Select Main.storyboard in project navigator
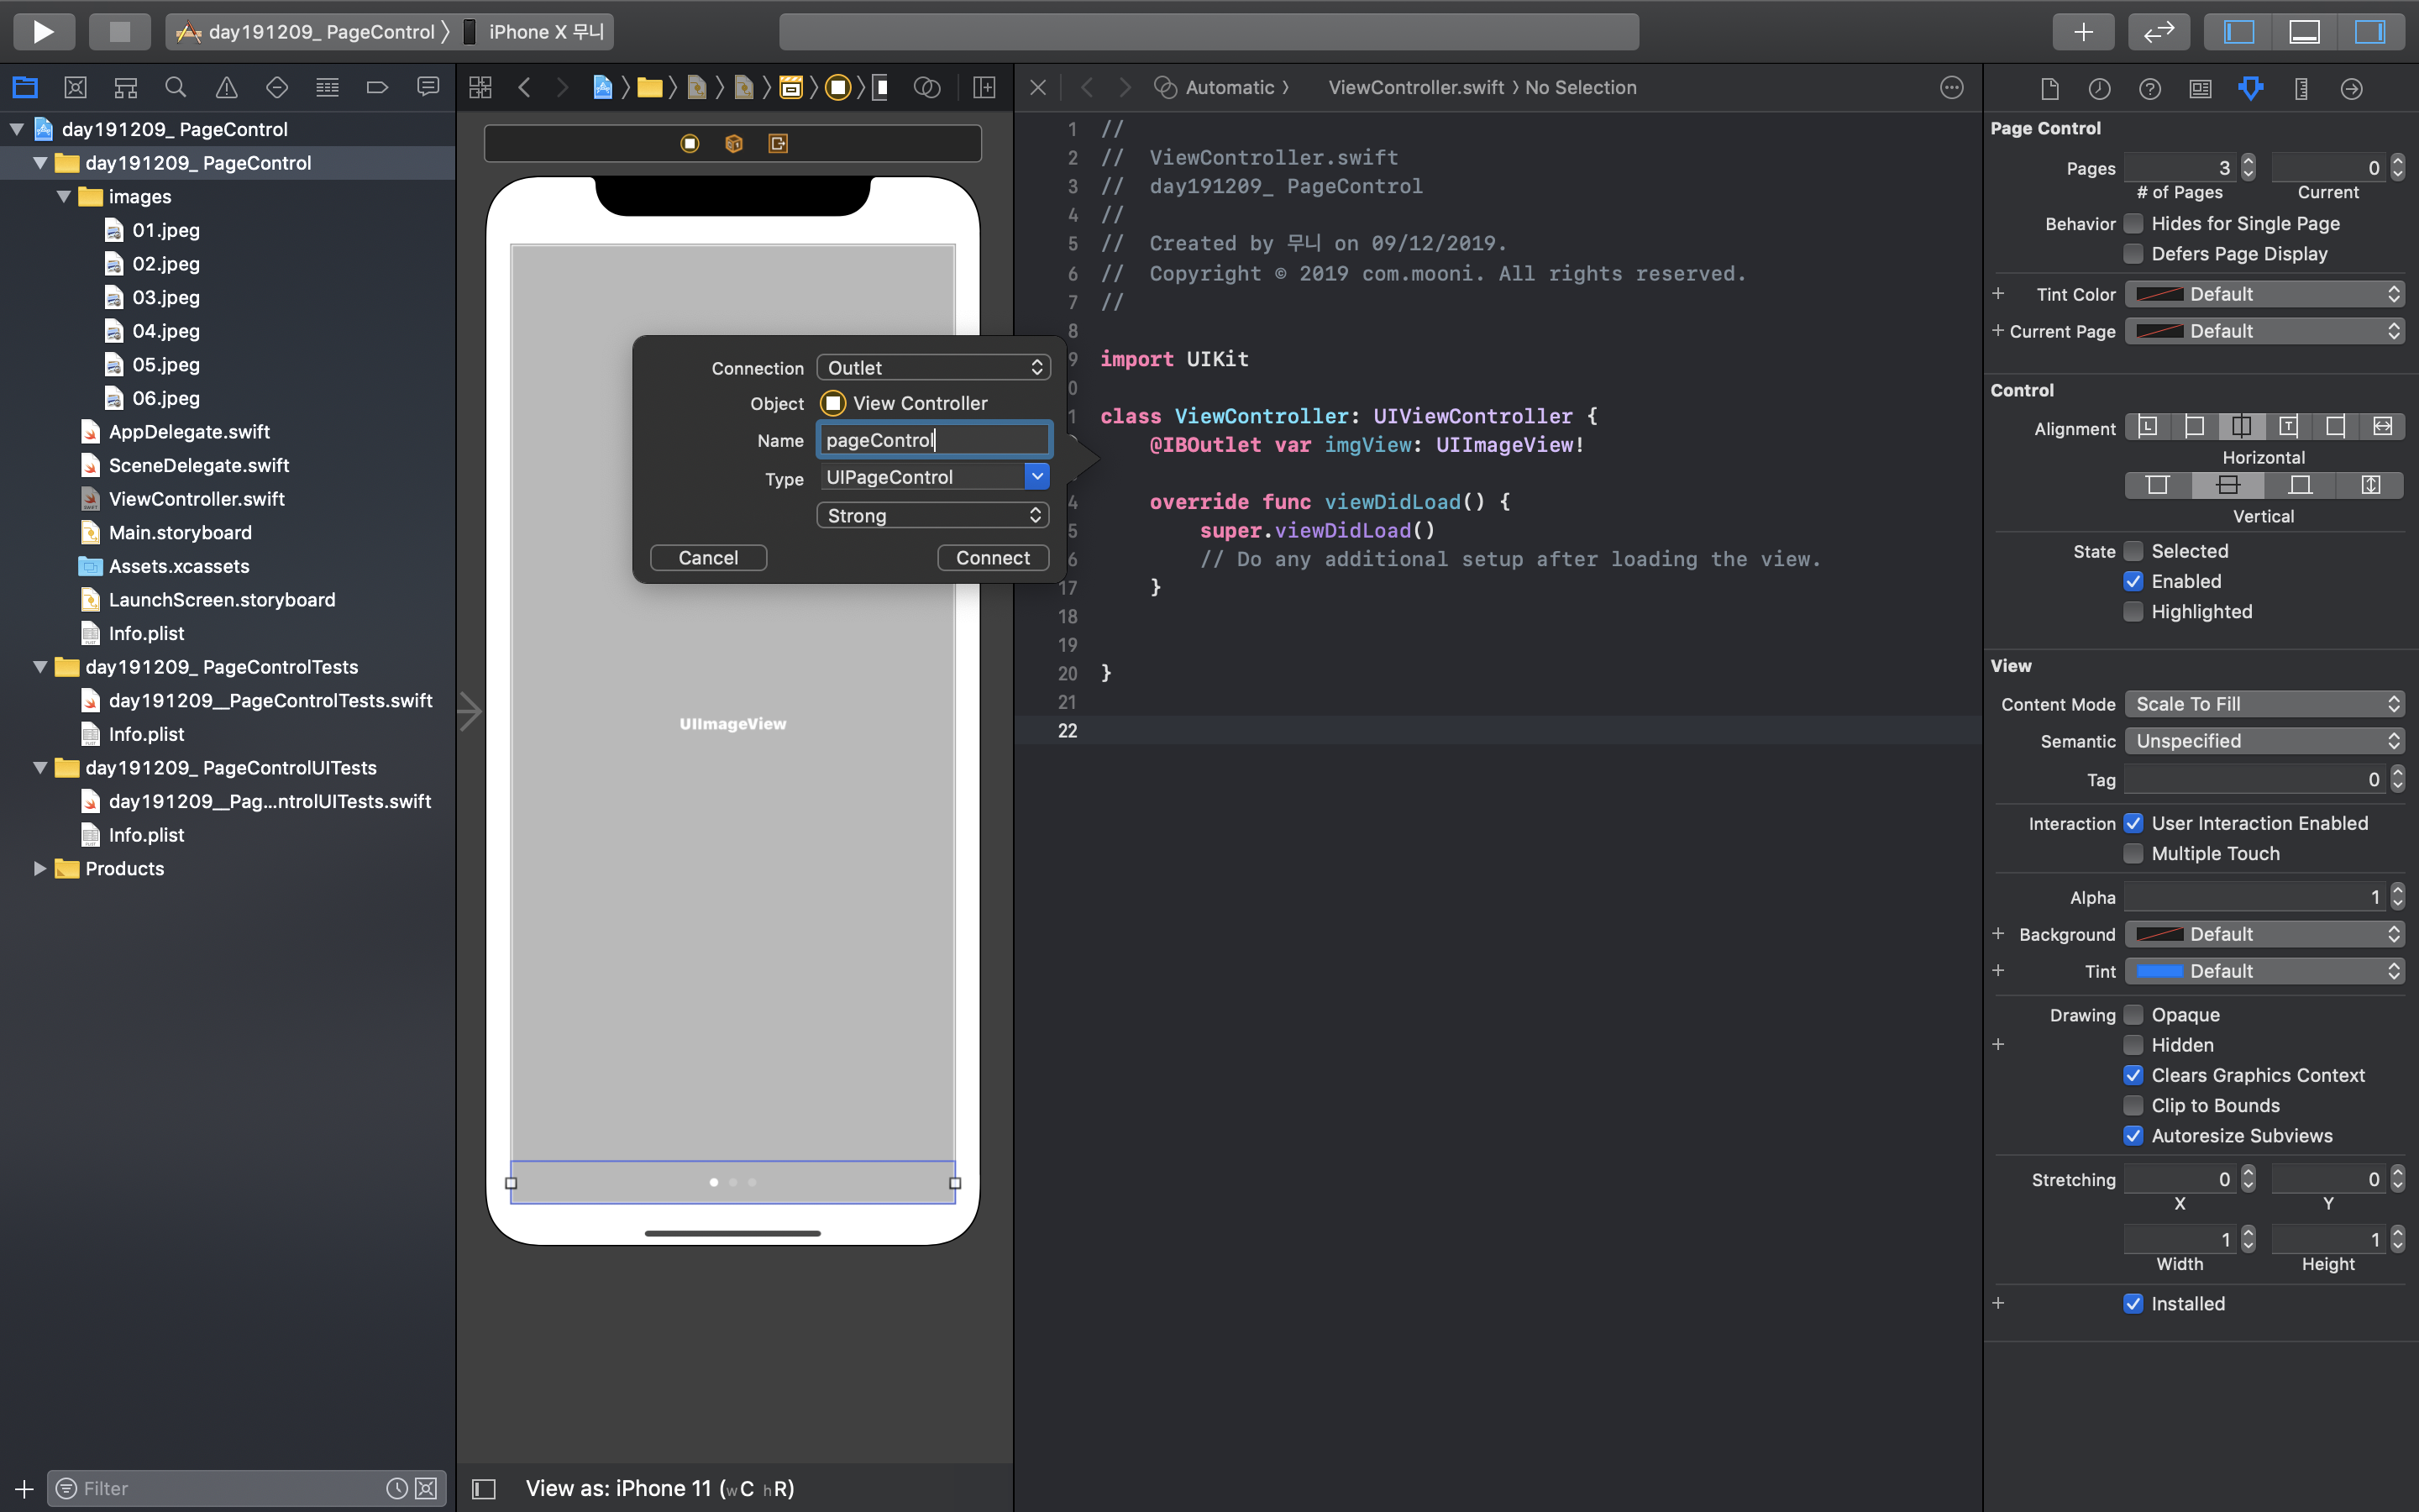 tap(180, 532)
